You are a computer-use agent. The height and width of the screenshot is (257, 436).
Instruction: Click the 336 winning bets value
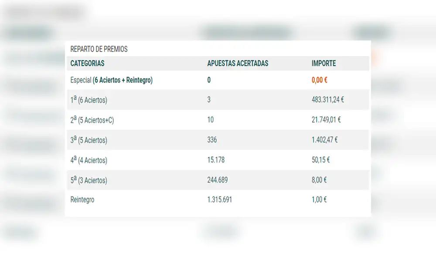coord(212,140)
